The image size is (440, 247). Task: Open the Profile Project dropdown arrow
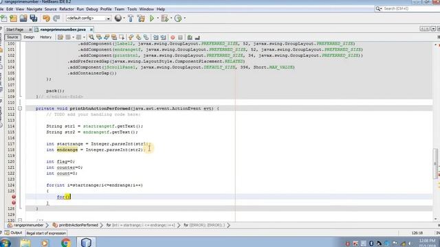(184, 19)
